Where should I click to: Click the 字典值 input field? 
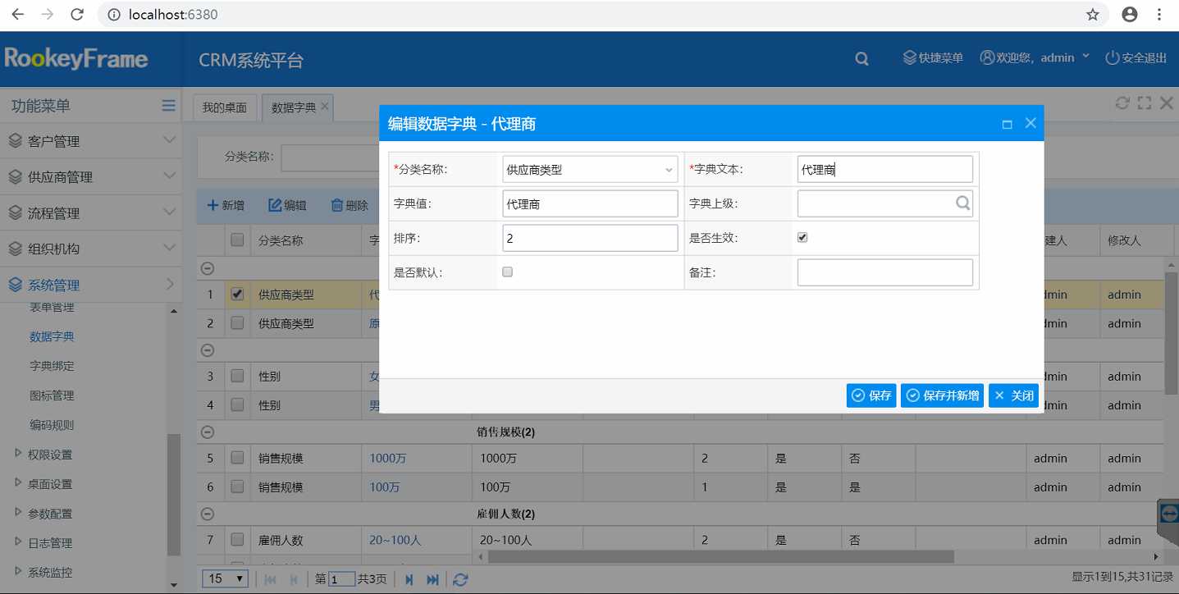[x=590, y=203]
